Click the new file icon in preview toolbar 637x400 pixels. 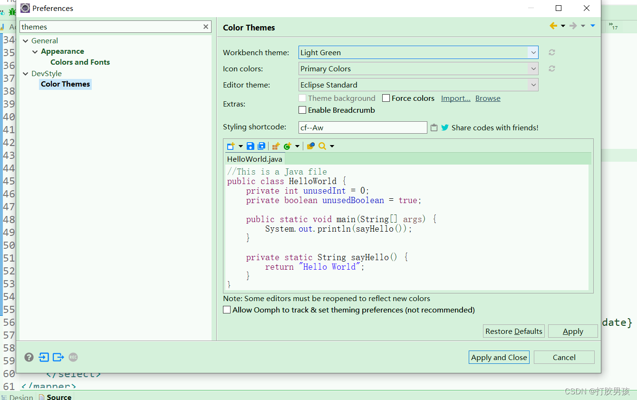(231, 146)
